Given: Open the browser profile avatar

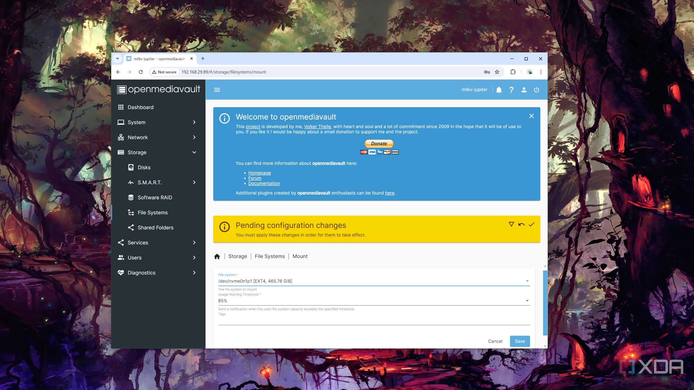Looking at the screenshot, I should click(530, 72).
